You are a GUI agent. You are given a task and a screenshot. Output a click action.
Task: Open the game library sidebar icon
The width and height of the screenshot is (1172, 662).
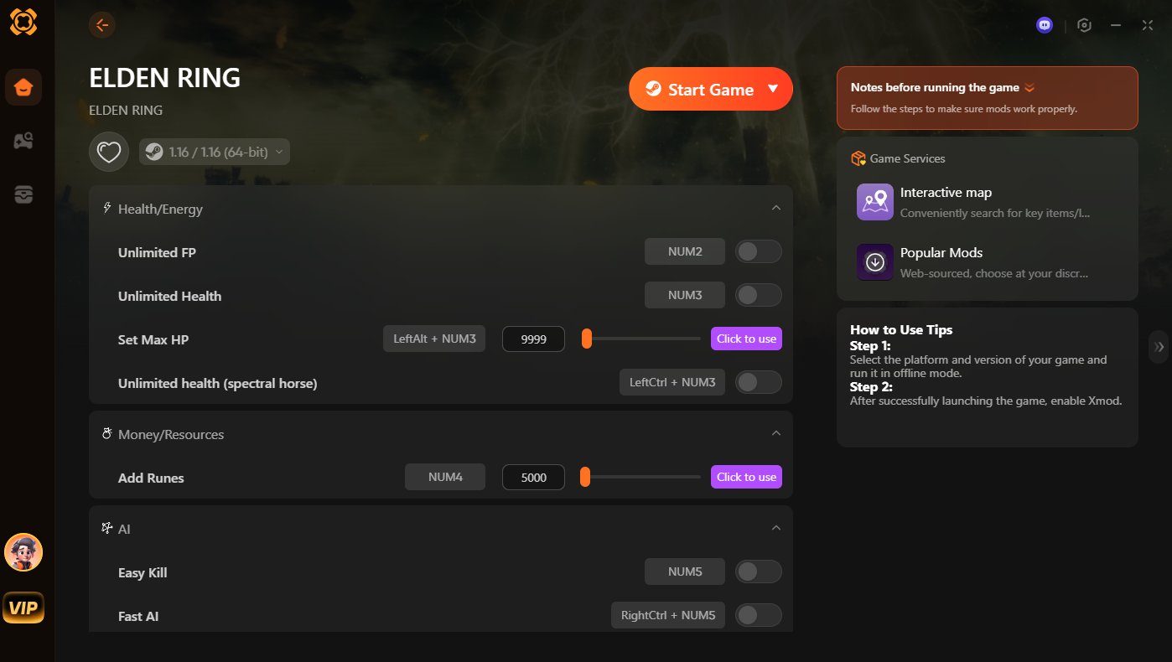click(23, 141)
